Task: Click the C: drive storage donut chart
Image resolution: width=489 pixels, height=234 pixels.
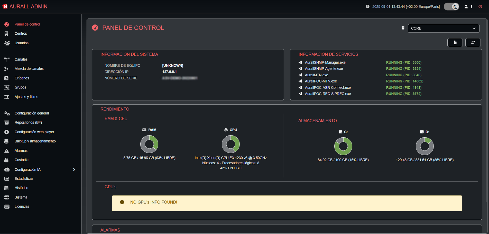Action: [x=343, y=146]
